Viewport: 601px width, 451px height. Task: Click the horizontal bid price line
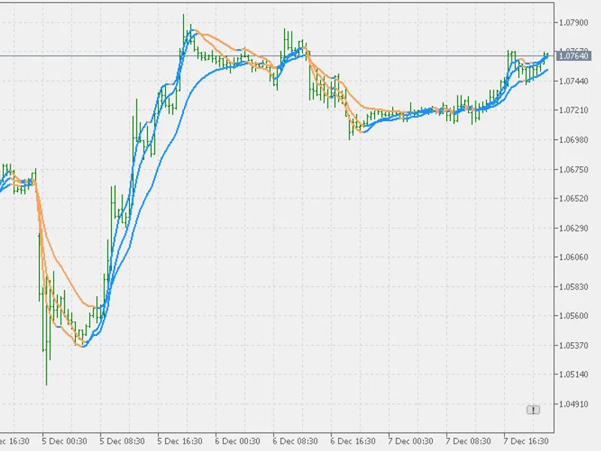[x=276, y=56]
